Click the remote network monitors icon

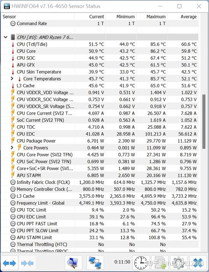(95, 262)
